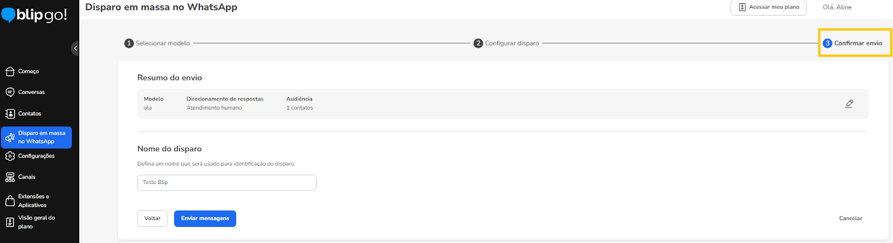
Task: Open Configurações gear icon
Action: click(x=9, y=156)
